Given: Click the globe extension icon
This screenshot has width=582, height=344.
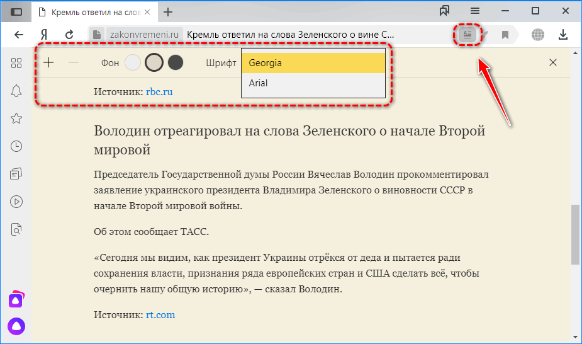Looking at the screenshot, I should (537, 35).
